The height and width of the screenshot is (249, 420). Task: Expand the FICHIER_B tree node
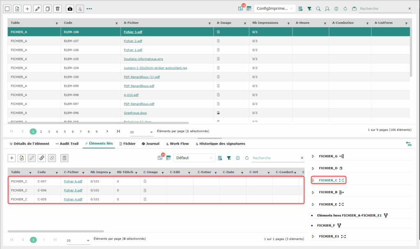[x=313, y=192]
